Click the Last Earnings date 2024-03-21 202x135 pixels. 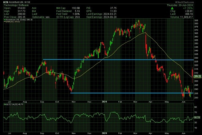110,14
